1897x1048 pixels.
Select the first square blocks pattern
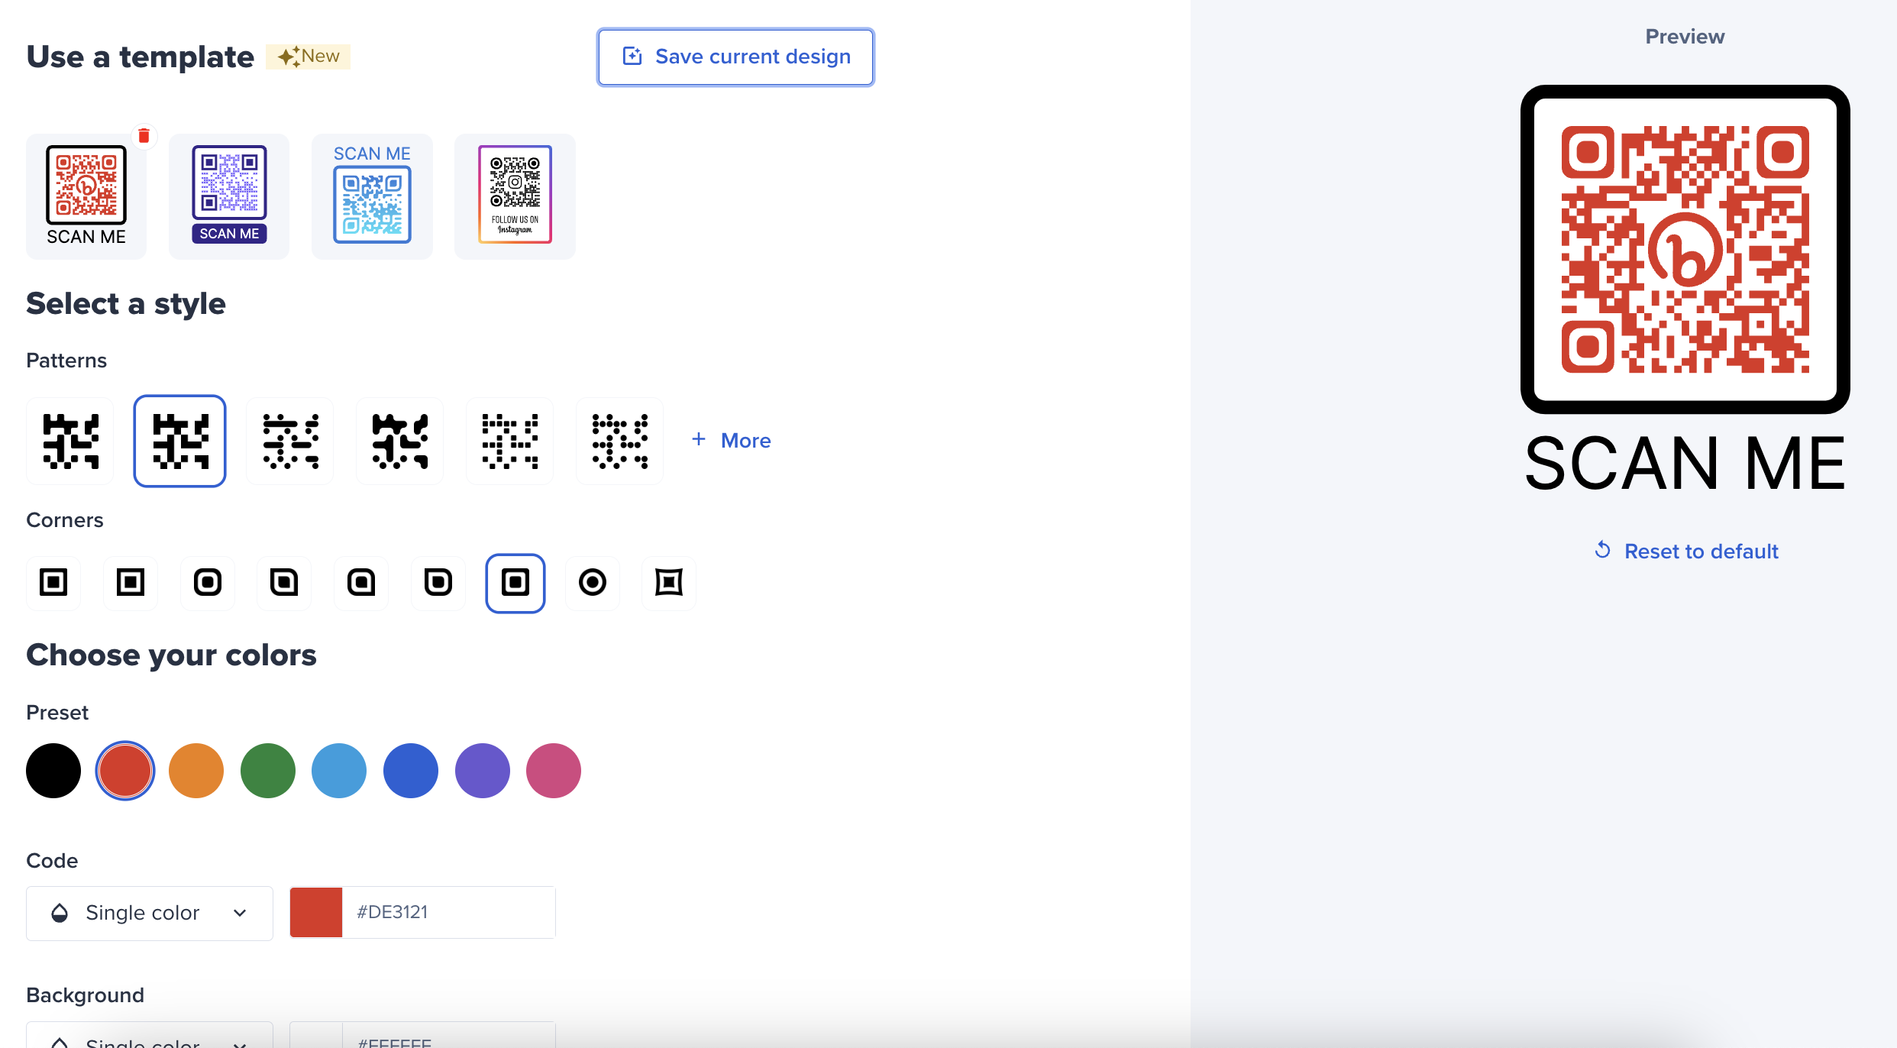click(70, 441)
